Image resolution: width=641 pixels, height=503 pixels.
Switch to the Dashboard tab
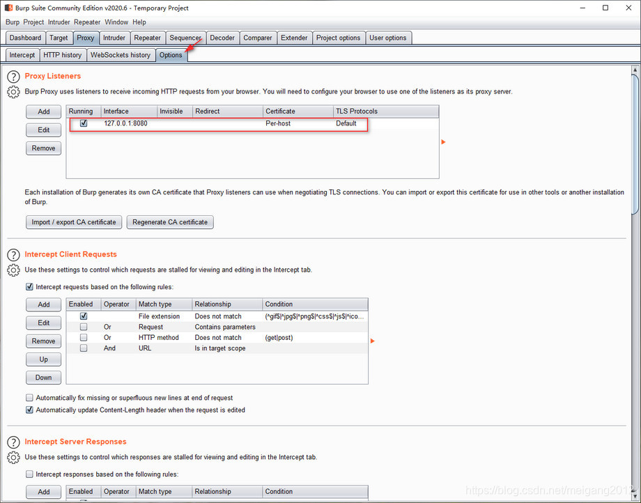point(25,38)
